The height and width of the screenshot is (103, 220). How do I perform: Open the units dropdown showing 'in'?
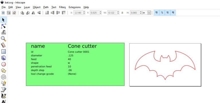146,13
